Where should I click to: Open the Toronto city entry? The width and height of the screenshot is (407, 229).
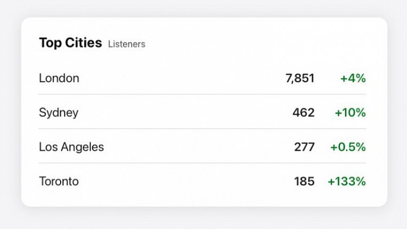click(59, 181)
